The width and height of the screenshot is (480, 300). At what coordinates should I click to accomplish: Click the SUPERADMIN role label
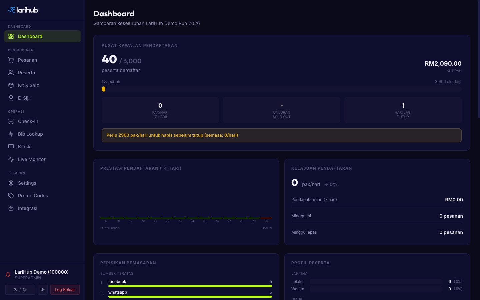click(28, 278)
